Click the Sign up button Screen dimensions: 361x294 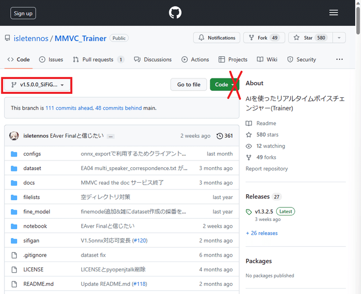(x=23, y=14)
